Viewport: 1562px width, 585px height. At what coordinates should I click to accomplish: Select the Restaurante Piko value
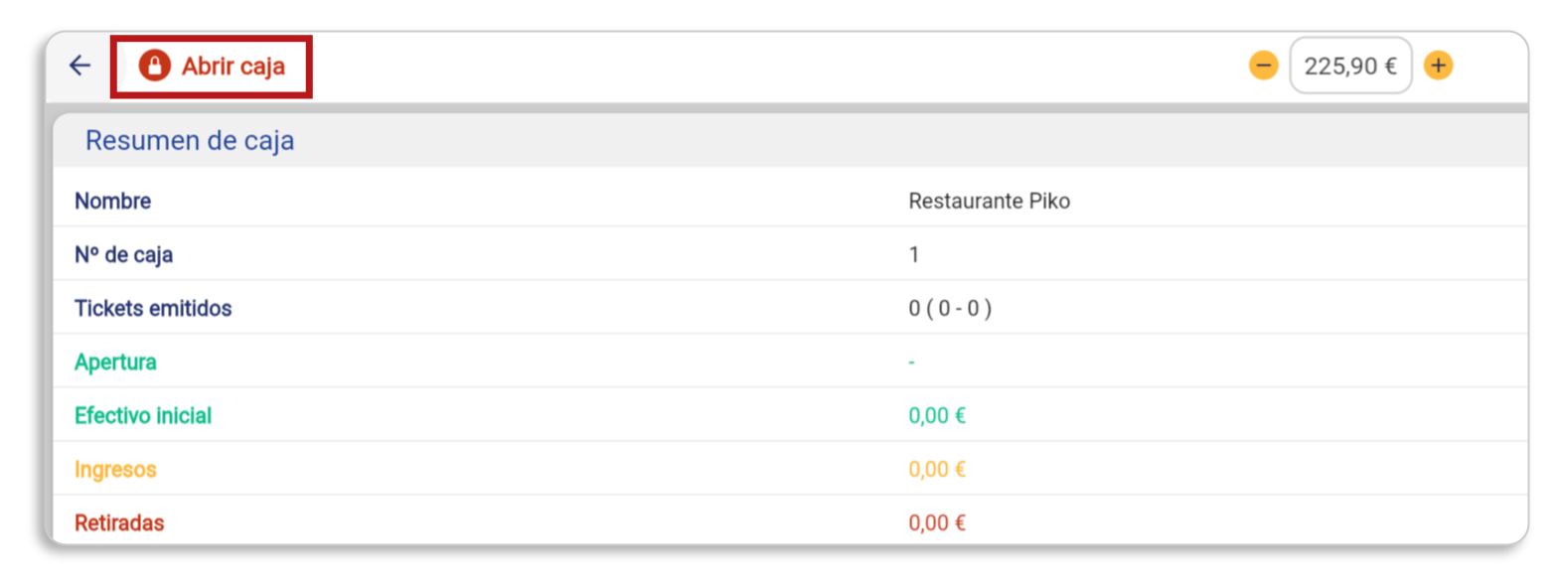coord(989,201)
